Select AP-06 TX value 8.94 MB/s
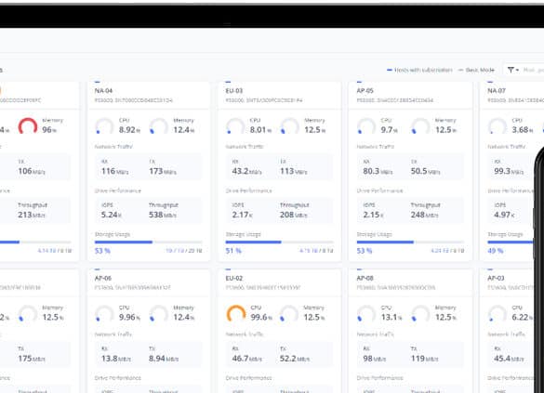Viewport: 544px width, 393px height. pyautogui.click(x=164, y=359)
